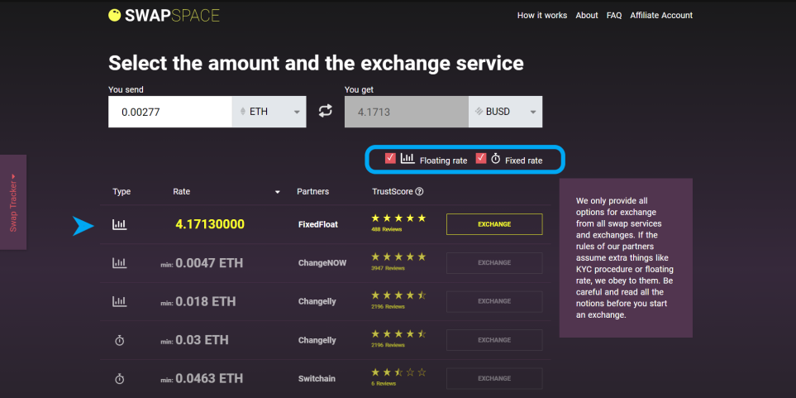Open the BUSD receive currency dropdown
Viewport: 796px width, 398px height.
tap(505, 112)
